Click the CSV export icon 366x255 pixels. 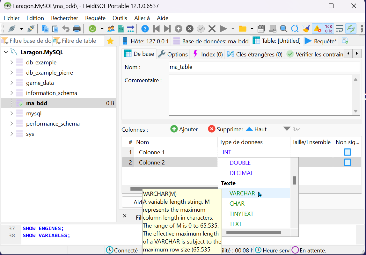[121, 29]
